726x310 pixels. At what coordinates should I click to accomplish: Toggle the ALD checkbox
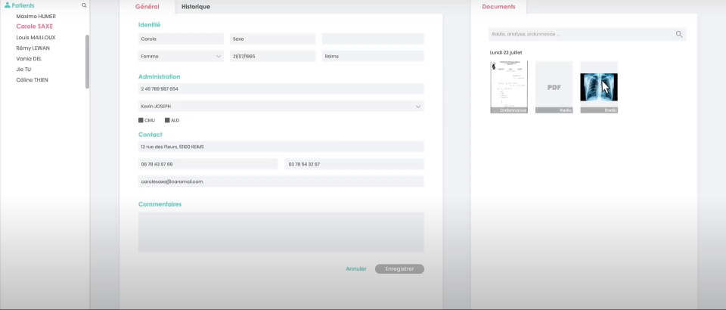[x=167, y=120]
